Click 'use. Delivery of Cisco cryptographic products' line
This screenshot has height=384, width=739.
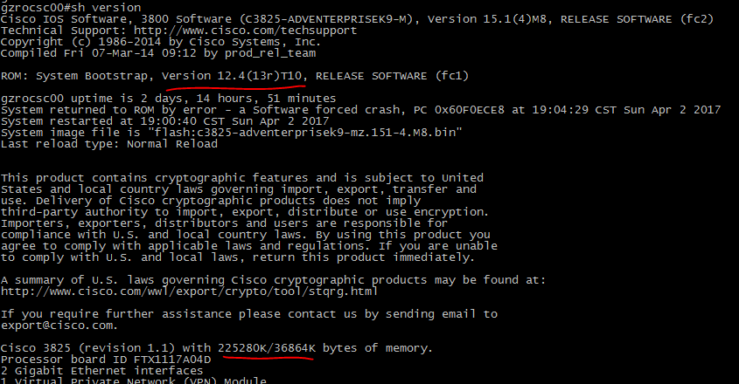211,201
